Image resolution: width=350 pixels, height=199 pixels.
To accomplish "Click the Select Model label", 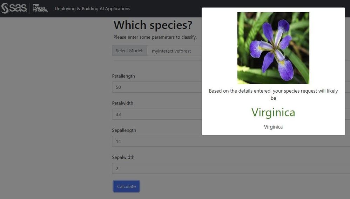I will coord(129,51).
